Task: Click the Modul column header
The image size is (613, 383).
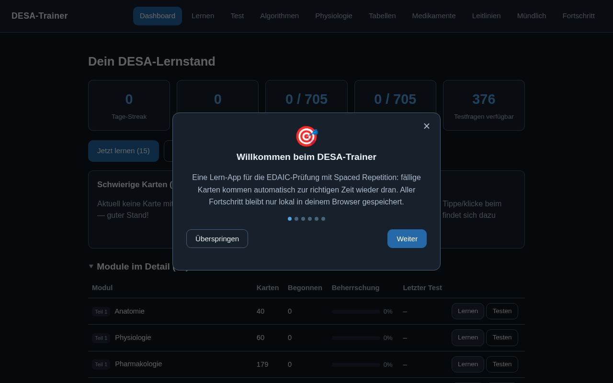Action: [x=102, y=288]
